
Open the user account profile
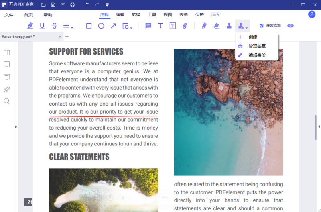click(x=312, y=14)
